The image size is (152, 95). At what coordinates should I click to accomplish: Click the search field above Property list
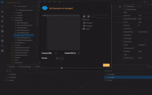point(102,16)
